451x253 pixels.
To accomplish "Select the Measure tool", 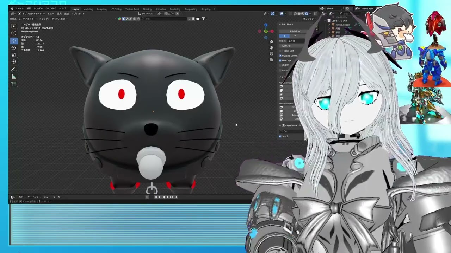I will click(14, 77).
